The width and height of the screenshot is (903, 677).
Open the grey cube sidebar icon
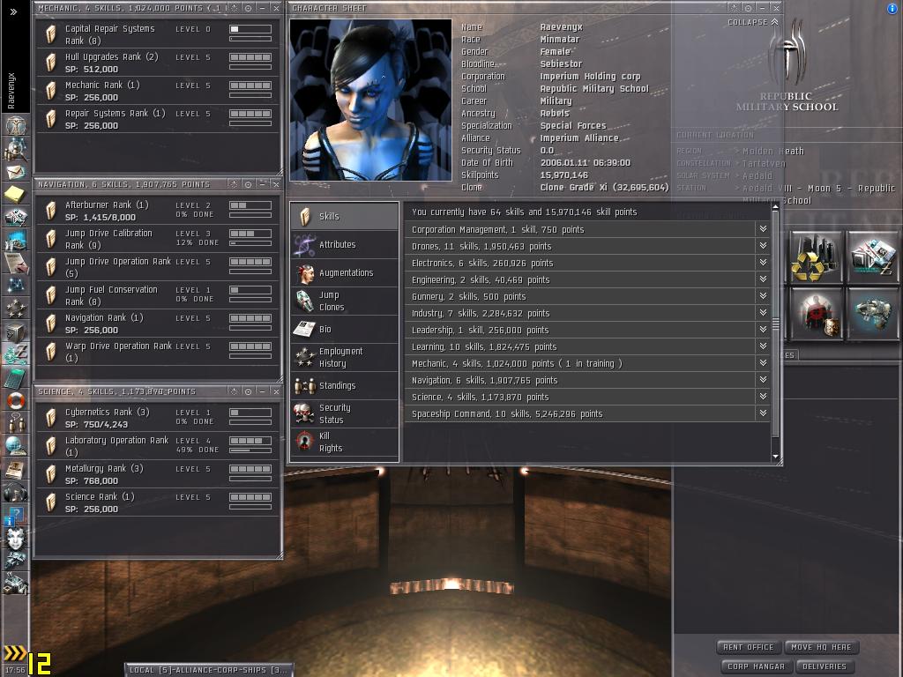tap(16, 331)
